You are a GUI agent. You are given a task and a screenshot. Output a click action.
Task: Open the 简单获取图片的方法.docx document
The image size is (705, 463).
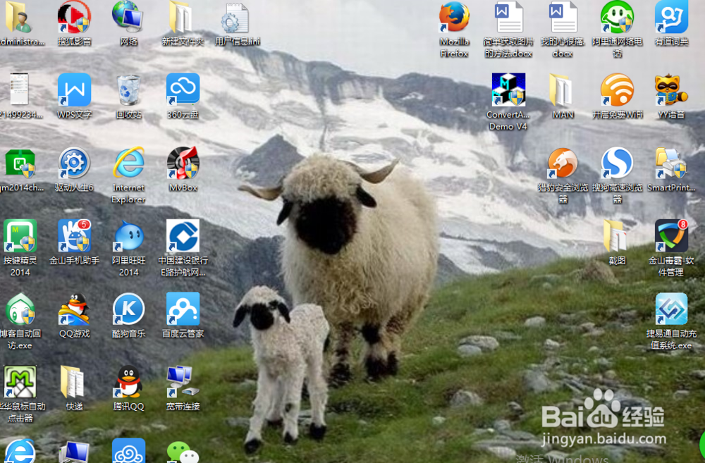click(x=508, y=18)
